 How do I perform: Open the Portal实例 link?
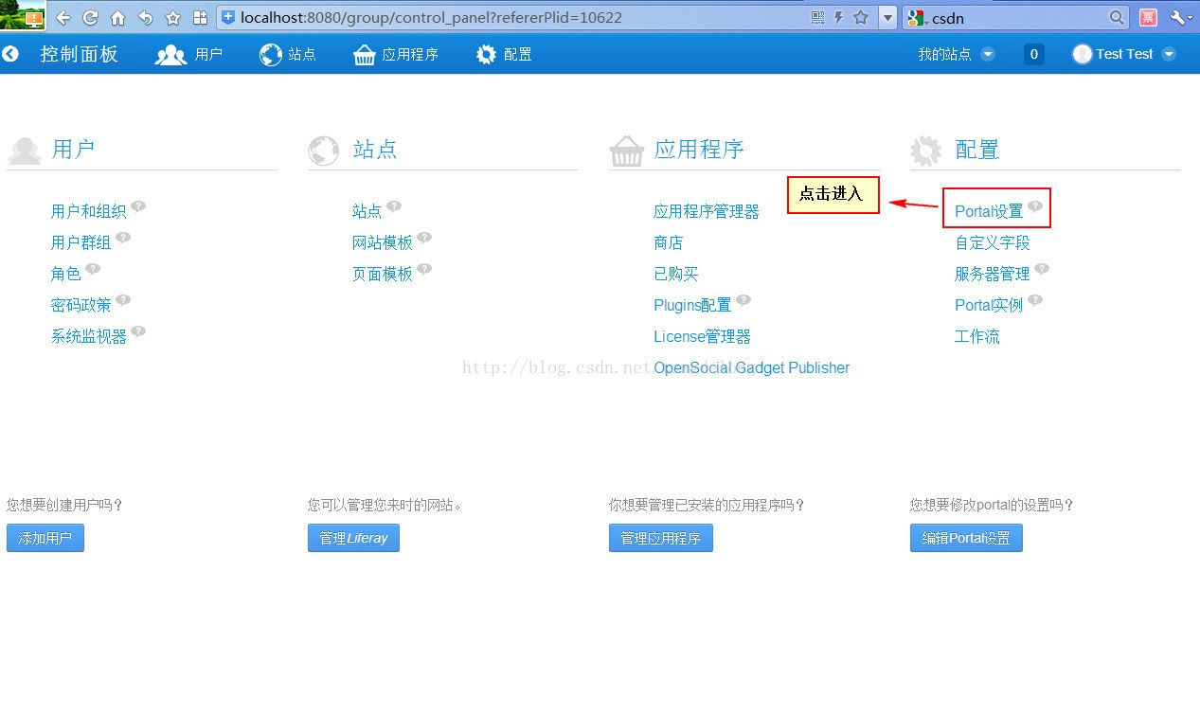(x=989, y=305)
